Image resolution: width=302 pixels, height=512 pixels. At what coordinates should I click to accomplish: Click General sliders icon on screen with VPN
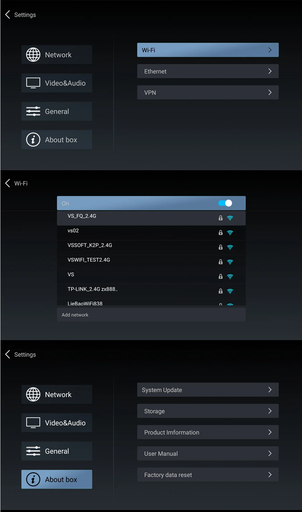[x=33, y=111]
